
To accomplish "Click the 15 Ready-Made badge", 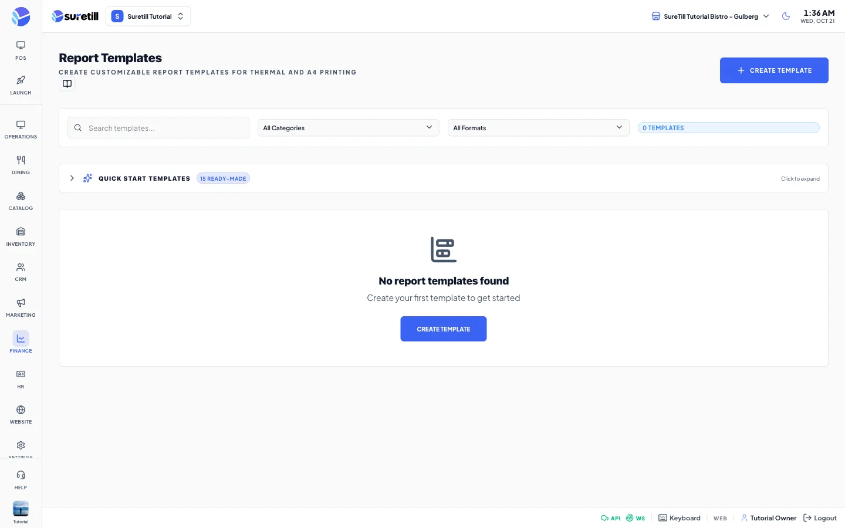I will [x=223, y=178].
